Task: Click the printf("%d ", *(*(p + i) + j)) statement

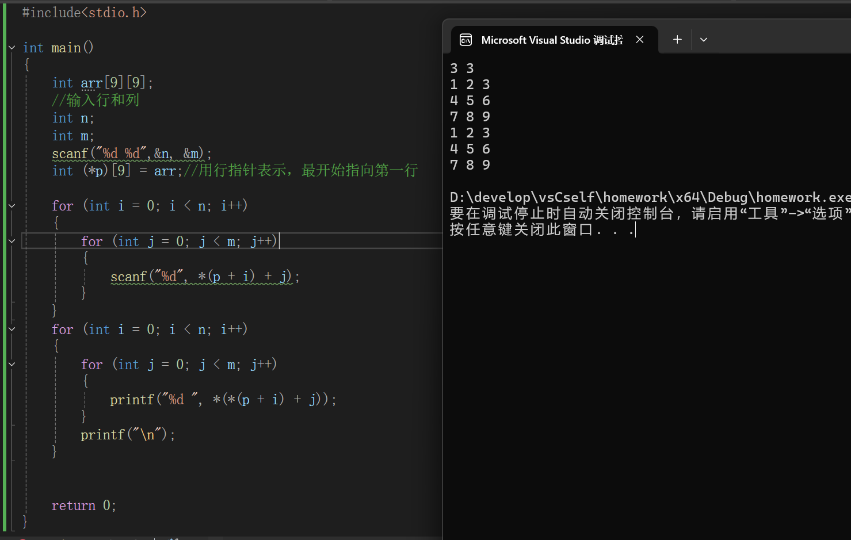Action: 223,399
